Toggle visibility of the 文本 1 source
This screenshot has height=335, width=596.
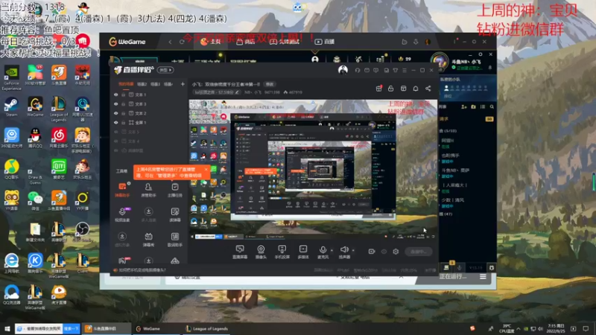(116, 95)
